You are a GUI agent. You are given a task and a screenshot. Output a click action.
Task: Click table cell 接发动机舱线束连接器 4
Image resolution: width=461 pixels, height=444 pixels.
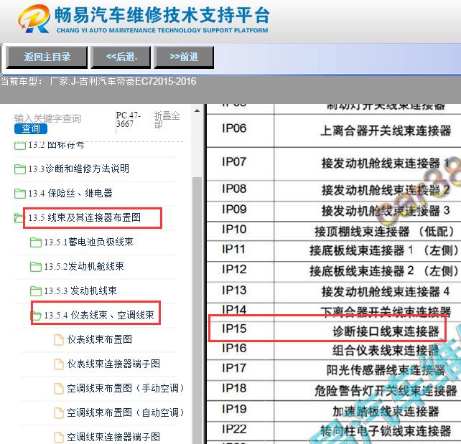386,292
